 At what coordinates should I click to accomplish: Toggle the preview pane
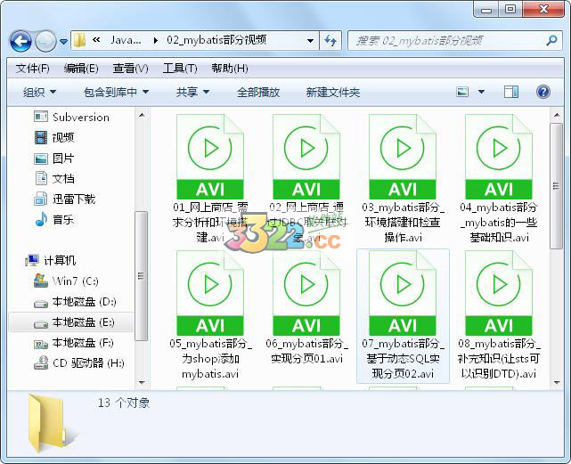pyautogui.click(x=511, y=92)
